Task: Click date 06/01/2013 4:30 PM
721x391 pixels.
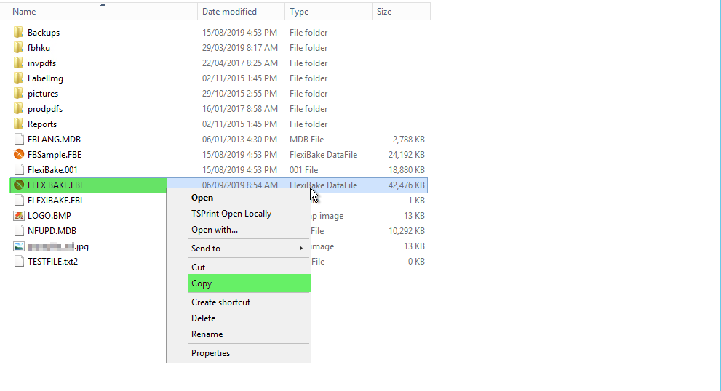Action: (x=239, y=139)
